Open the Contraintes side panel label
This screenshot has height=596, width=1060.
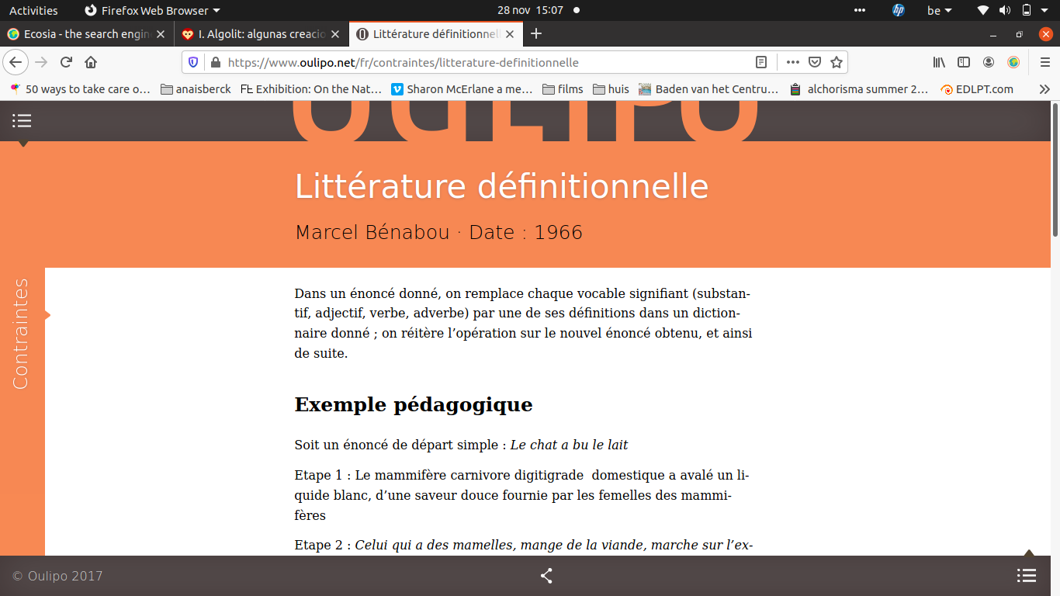pos(21,334)
